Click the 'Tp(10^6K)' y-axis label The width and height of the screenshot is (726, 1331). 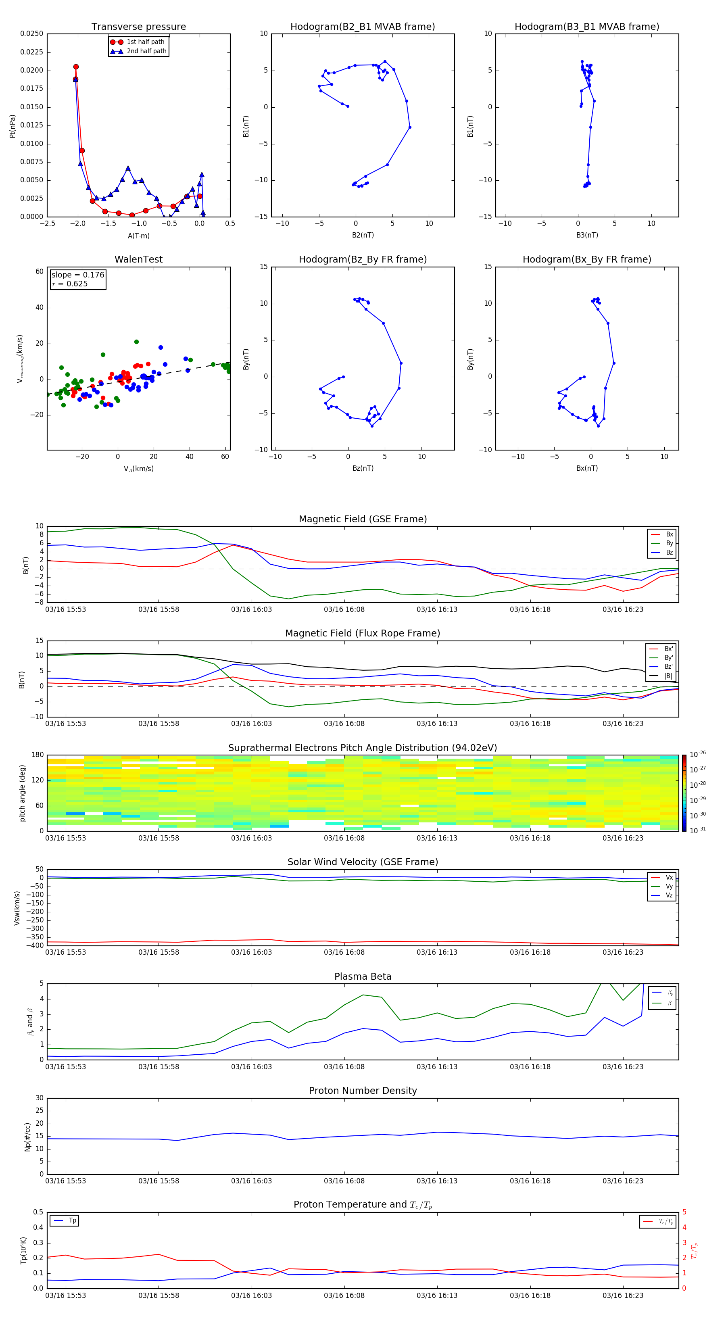point(24,1250)
